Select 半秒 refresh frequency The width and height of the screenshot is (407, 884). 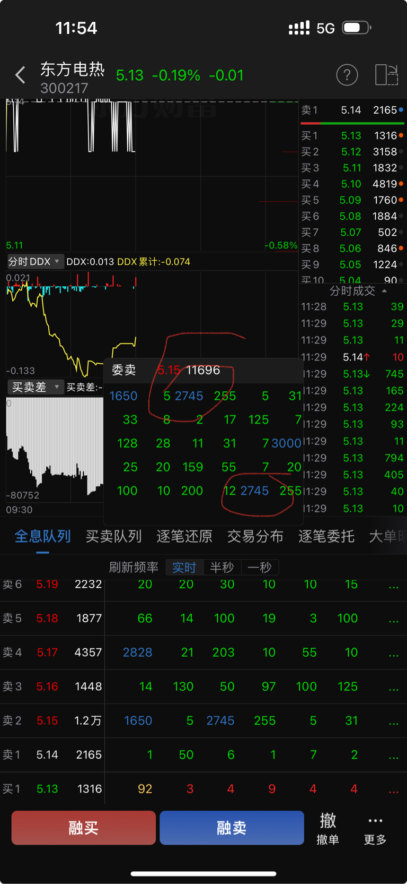point(222,568)
